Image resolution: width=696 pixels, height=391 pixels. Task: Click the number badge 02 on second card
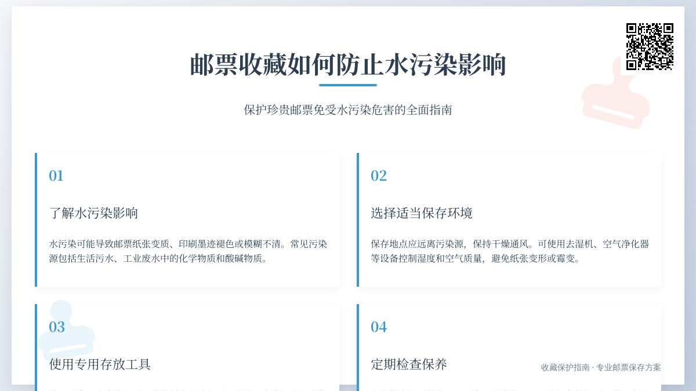(379, 176)
